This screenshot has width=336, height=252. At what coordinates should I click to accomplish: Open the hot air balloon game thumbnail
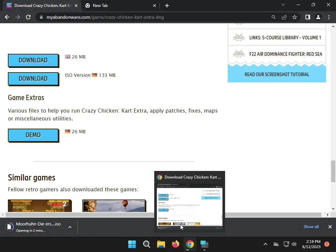[114, 206]
